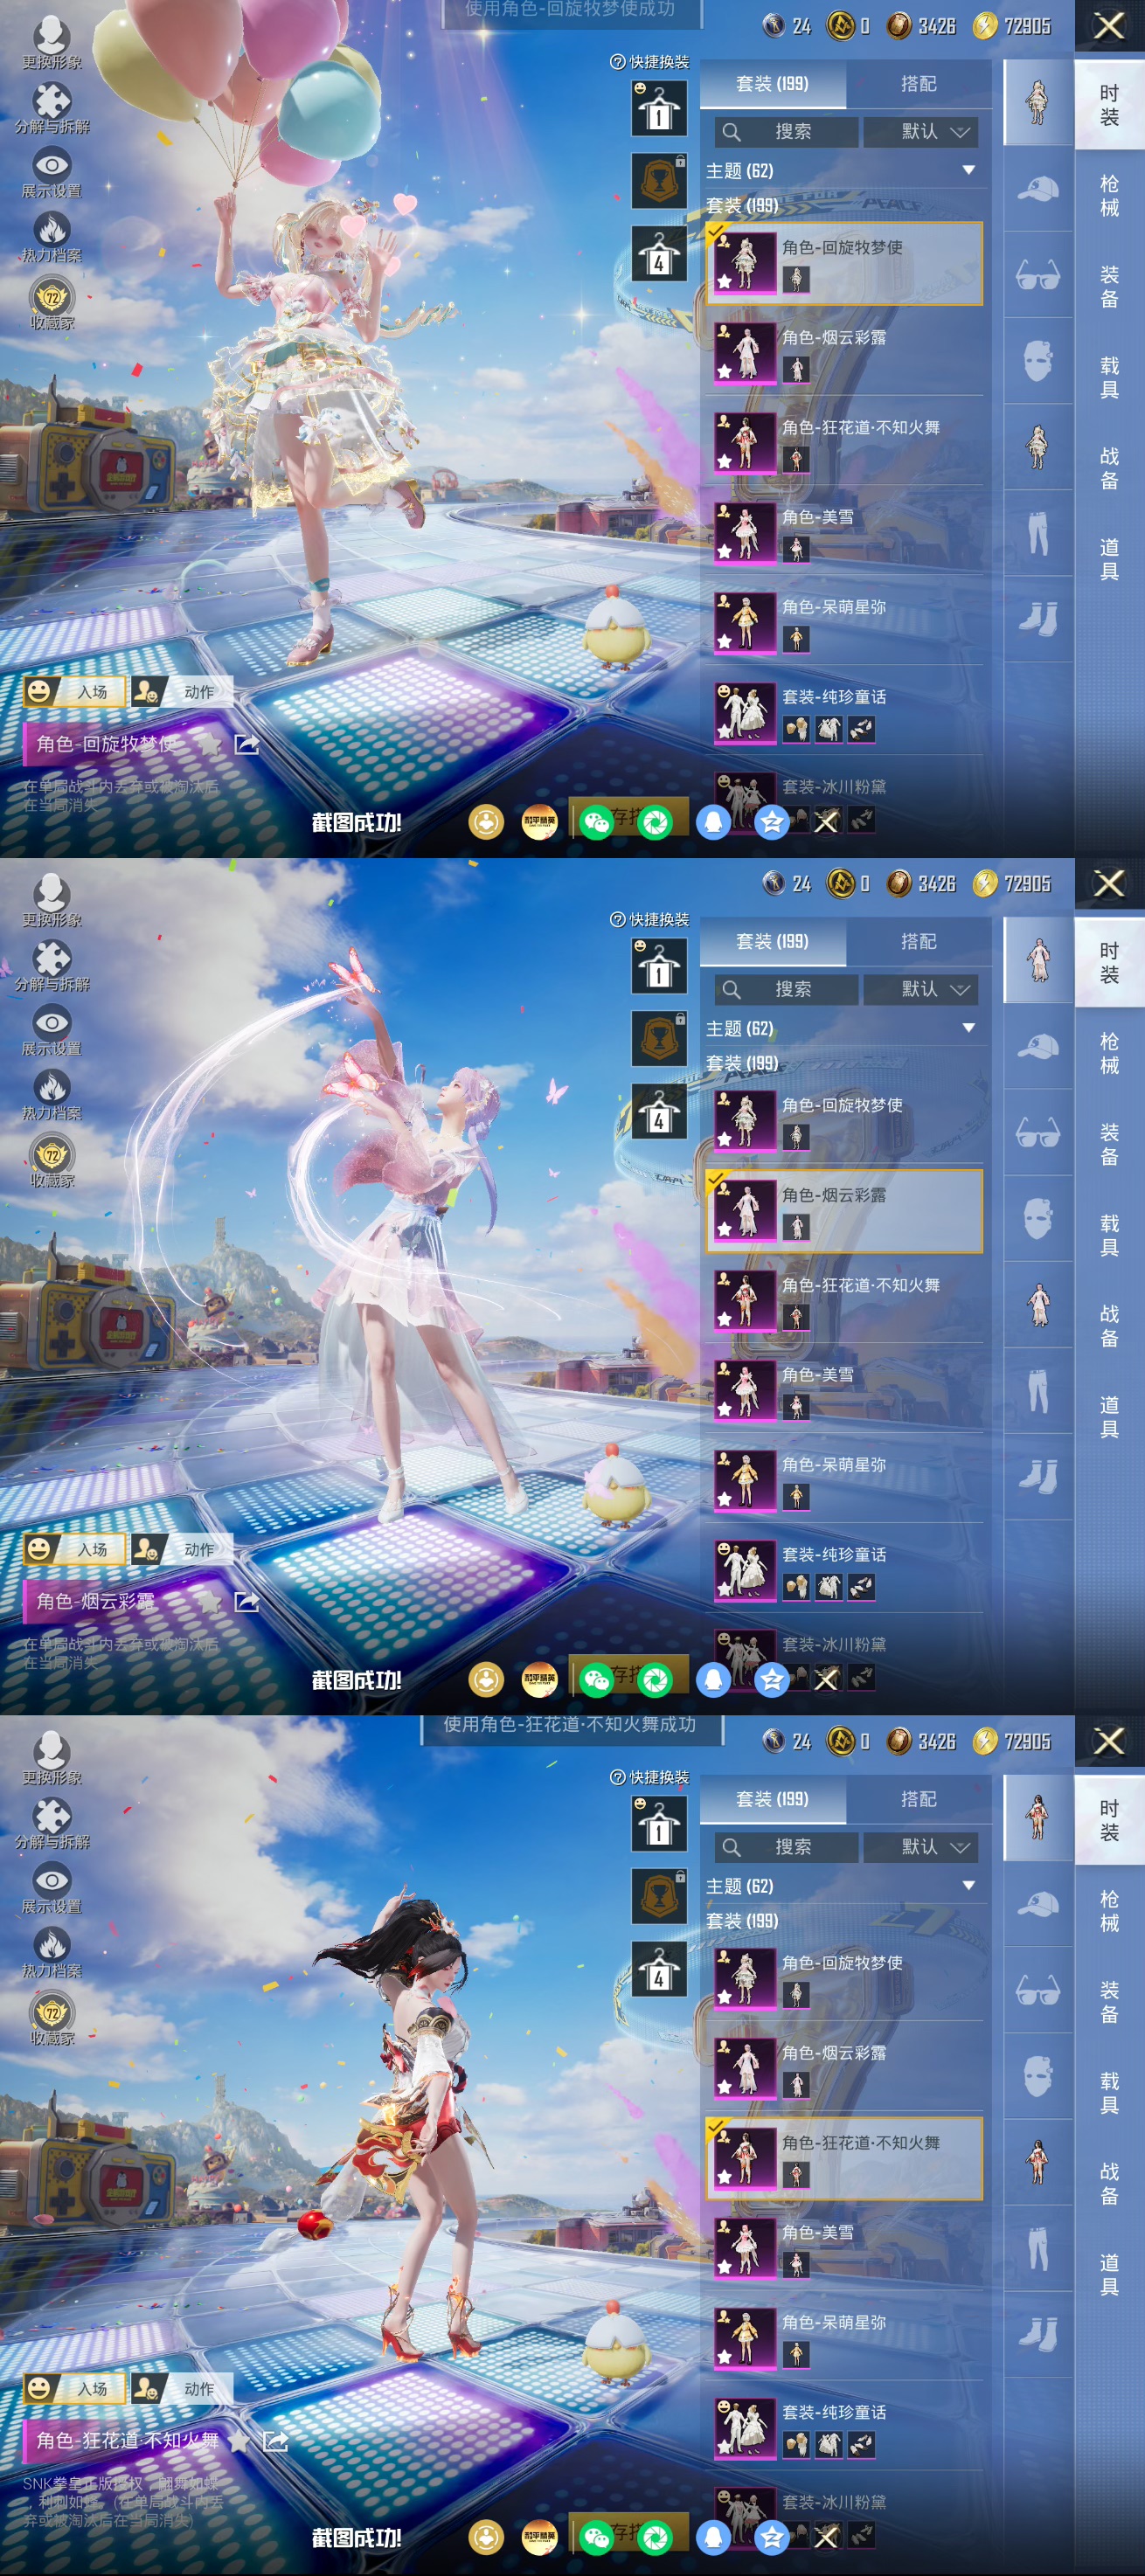This screenshot has height=2576, width=1145.
Task: Share 角色-狂花道·不知火舞 via share icon
Action: click(x=275, y=2441)
